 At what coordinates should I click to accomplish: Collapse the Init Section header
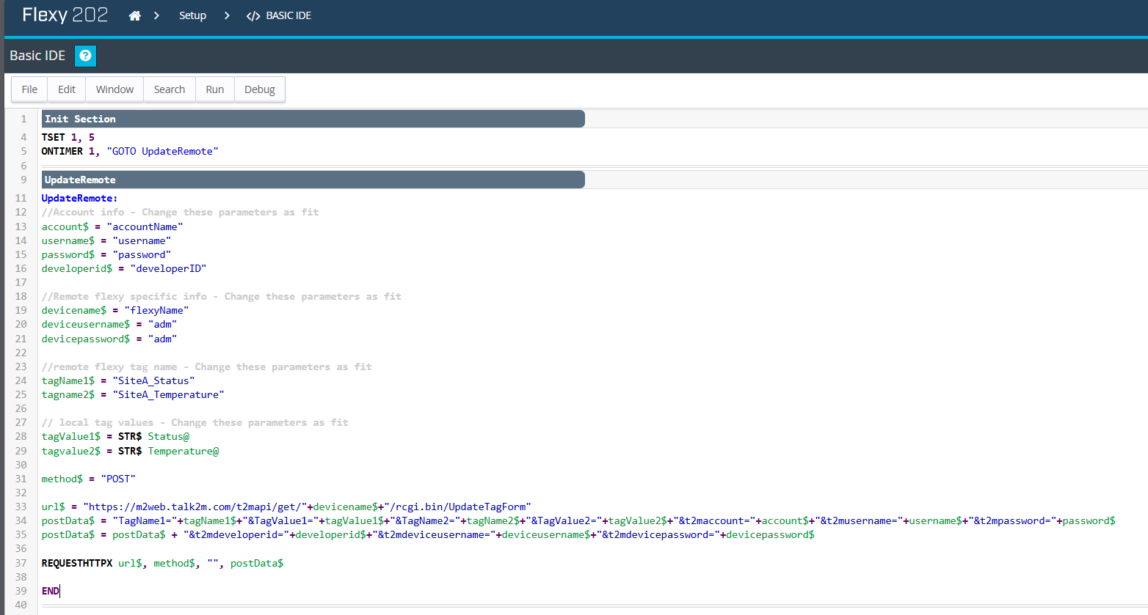[313, 119]
